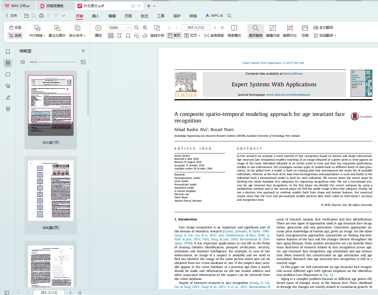Open the layers panel in the sidebar
This screenshot has height=295, width=378.
[x=8, y=109]
